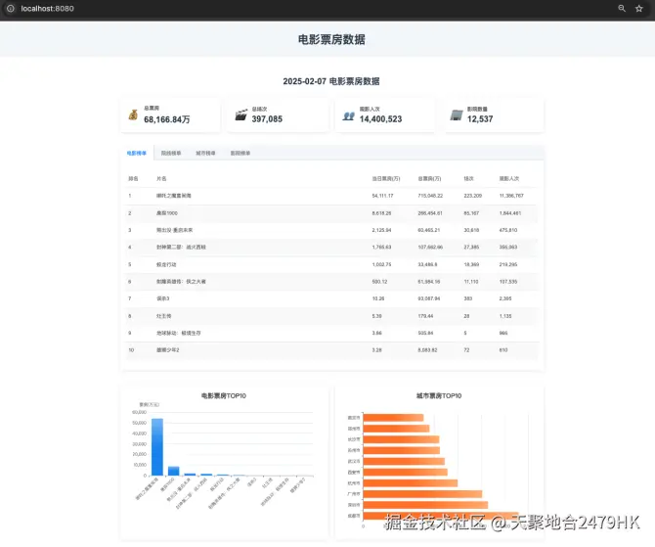The width and height of the screenshot is (655, 547).
Task: Click the localhost:8080 address field
Action: pyautogui.click(x=47, y=9)
